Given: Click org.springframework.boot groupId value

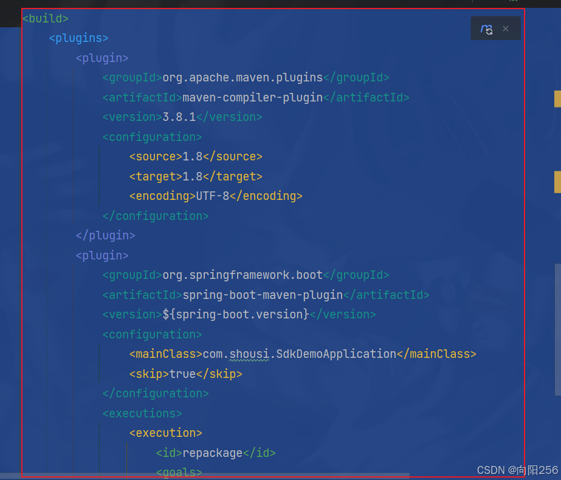Looking at the screenshot, I should 243,275.
